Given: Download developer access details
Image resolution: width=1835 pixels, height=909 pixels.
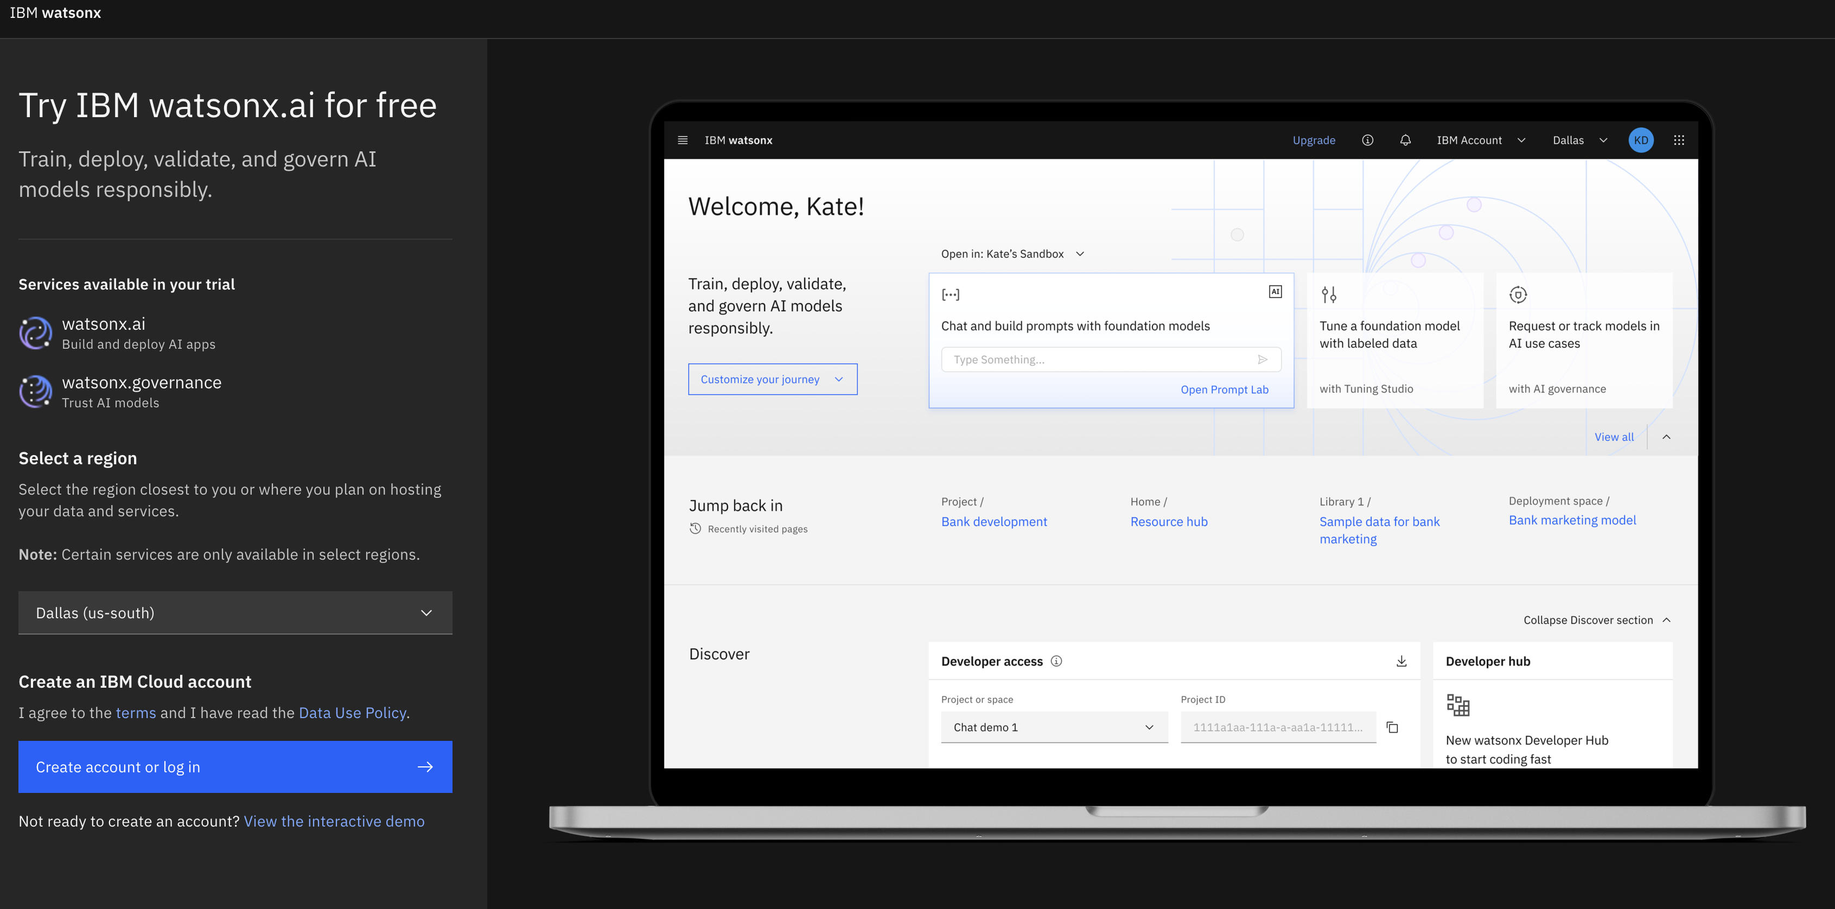Looking at the screenshot, I should tap(1401, 661).
